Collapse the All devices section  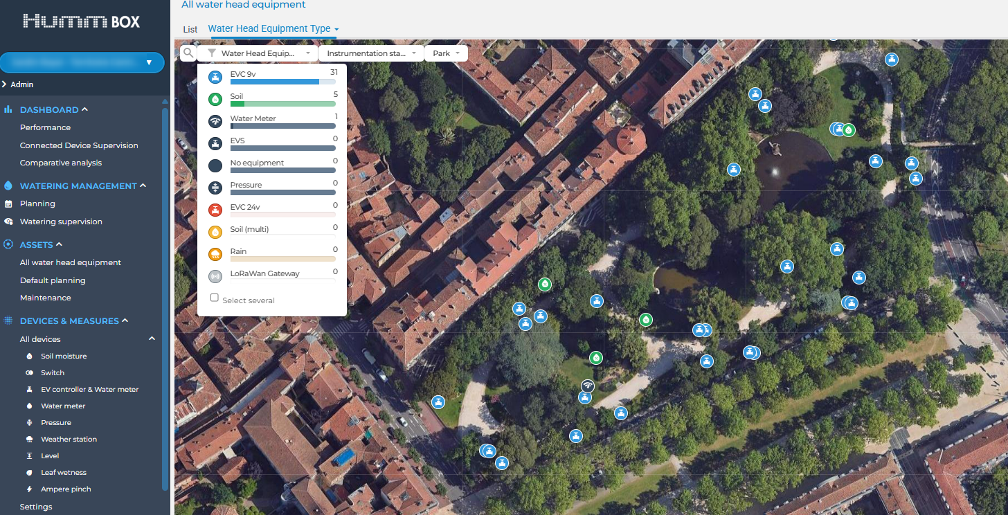point(152,339)
